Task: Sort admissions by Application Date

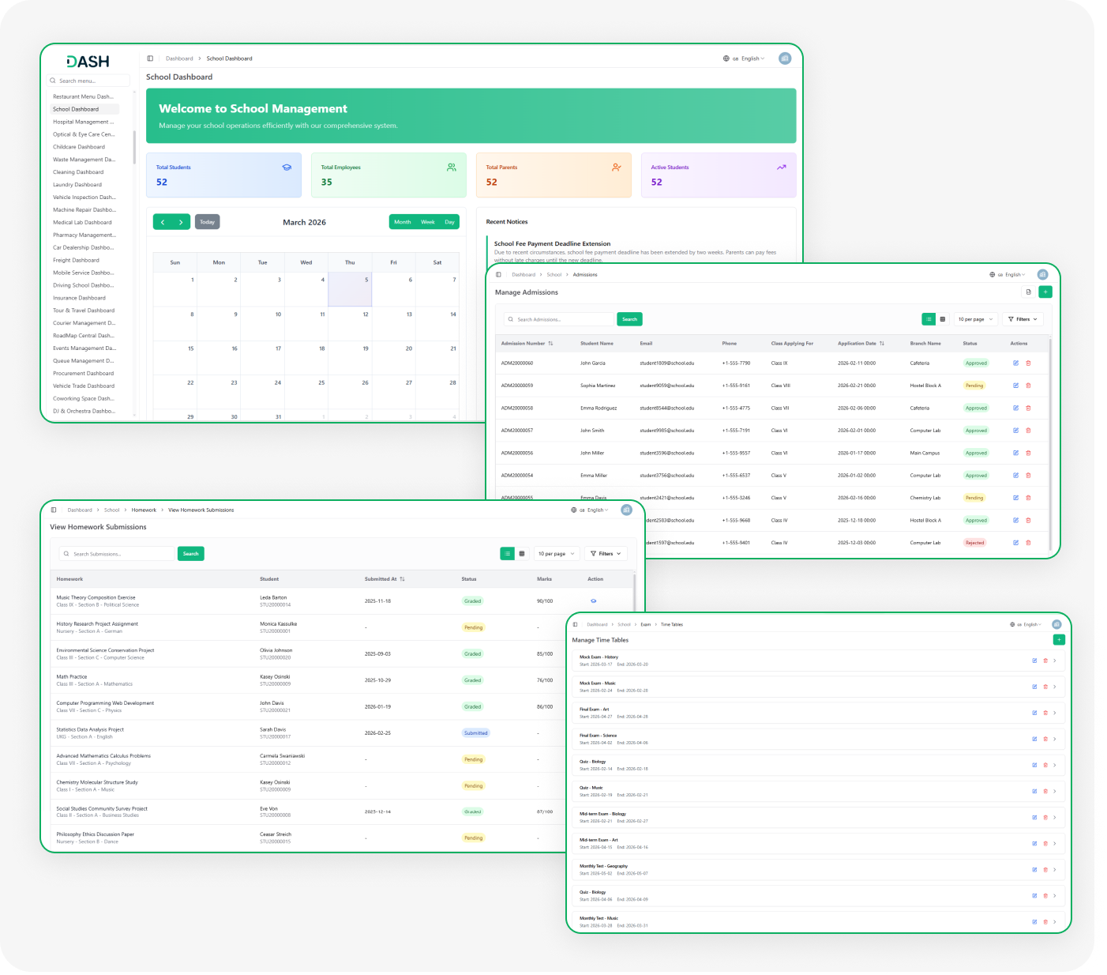Action: point(882,344)
